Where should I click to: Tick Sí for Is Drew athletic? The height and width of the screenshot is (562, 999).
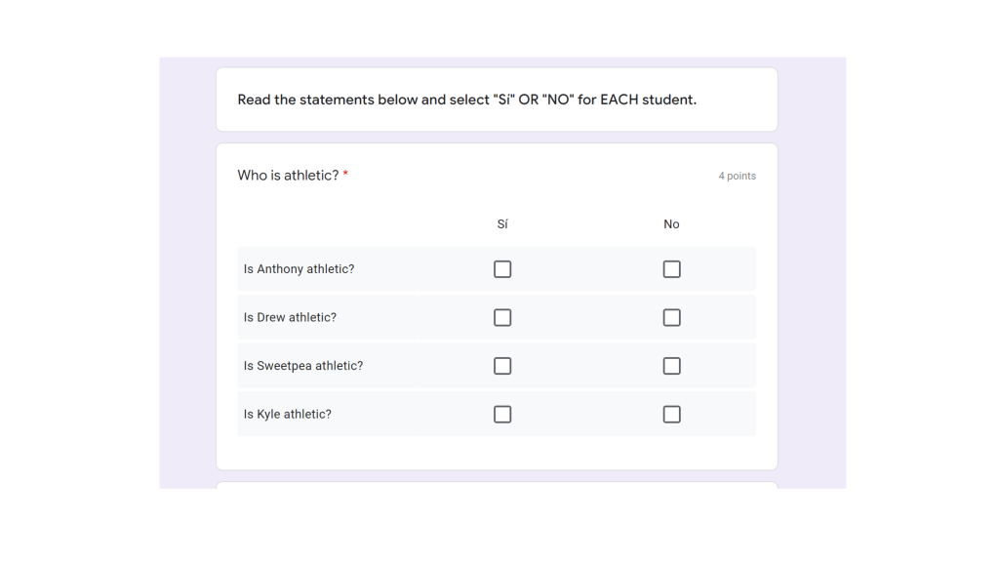pos(502,317)
